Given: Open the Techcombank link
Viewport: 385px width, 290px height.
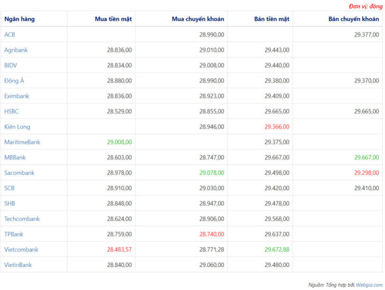Looking at the screenshot, I should tap(22, 219).
